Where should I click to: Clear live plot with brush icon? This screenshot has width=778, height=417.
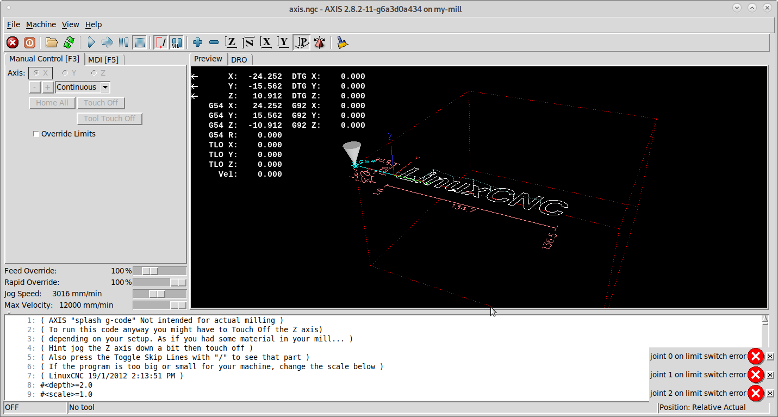tap(342, 42)
